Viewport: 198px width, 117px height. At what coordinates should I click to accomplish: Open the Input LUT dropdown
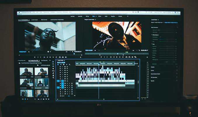click(x=167, y=30)
